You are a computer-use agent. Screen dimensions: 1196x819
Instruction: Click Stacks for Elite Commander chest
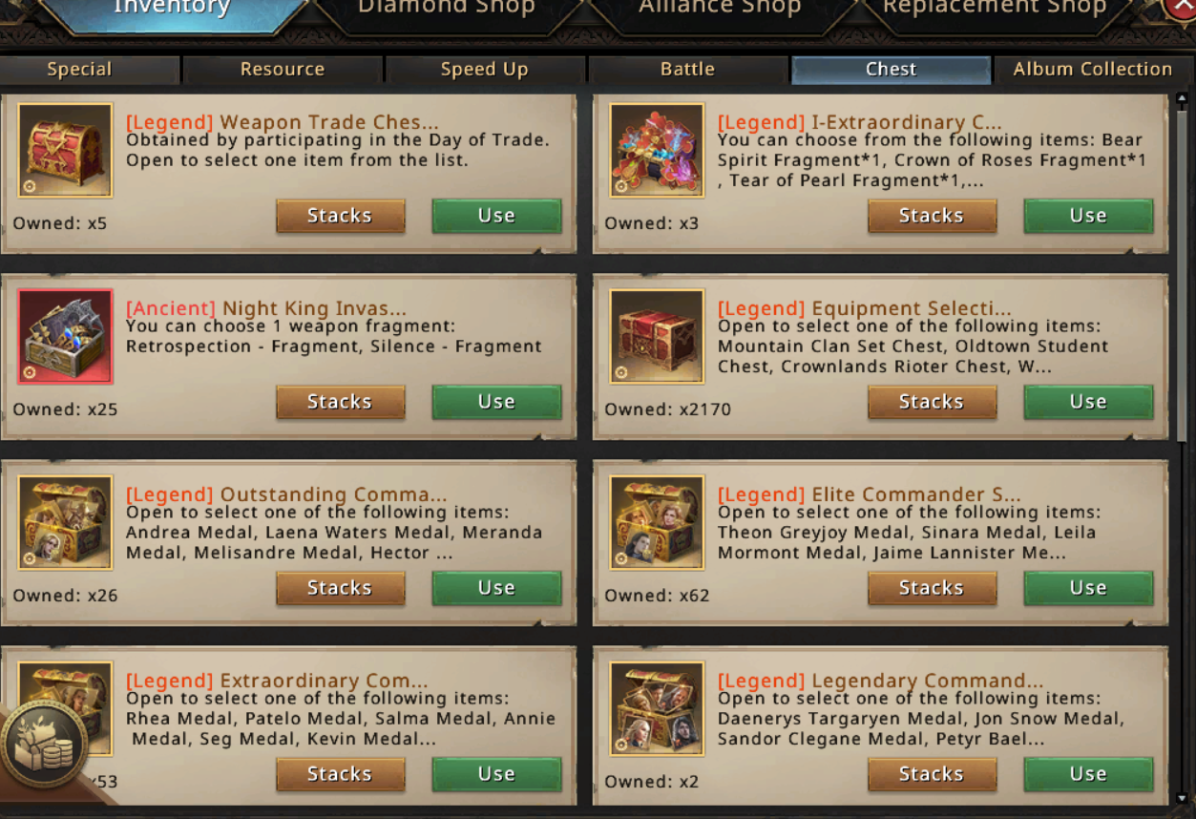click(932, 588)
